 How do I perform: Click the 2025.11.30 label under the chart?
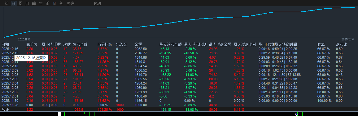click(24, 39)
